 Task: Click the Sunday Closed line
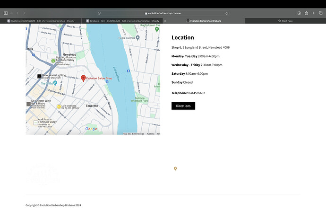(182, 82)
